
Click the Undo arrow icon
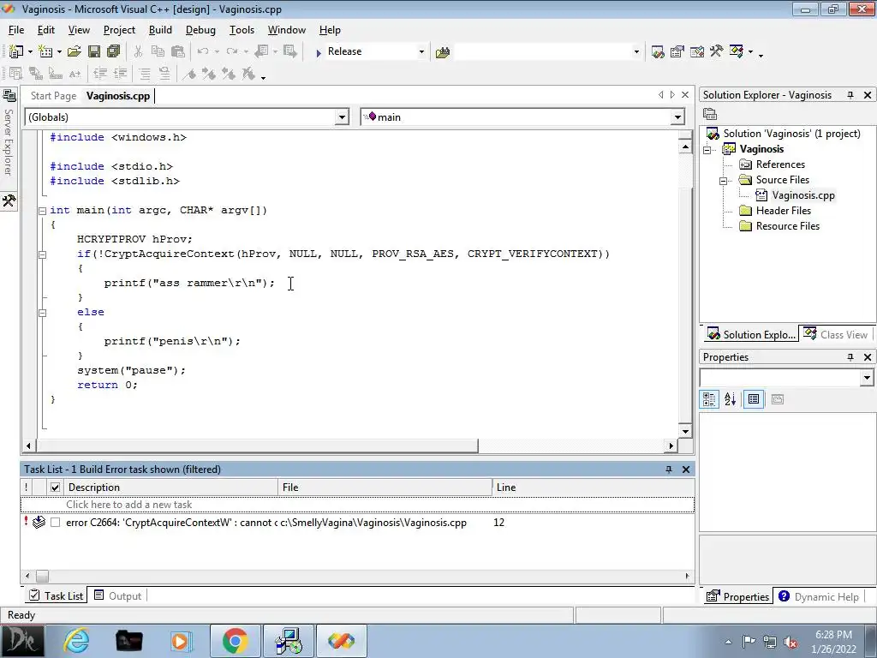(202, 51)
